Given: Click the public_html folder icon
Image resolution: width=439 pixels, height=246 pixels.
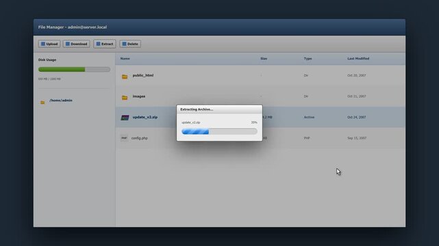Looking at the screenshot, I should pyautogui.click(x=125, y=77).
